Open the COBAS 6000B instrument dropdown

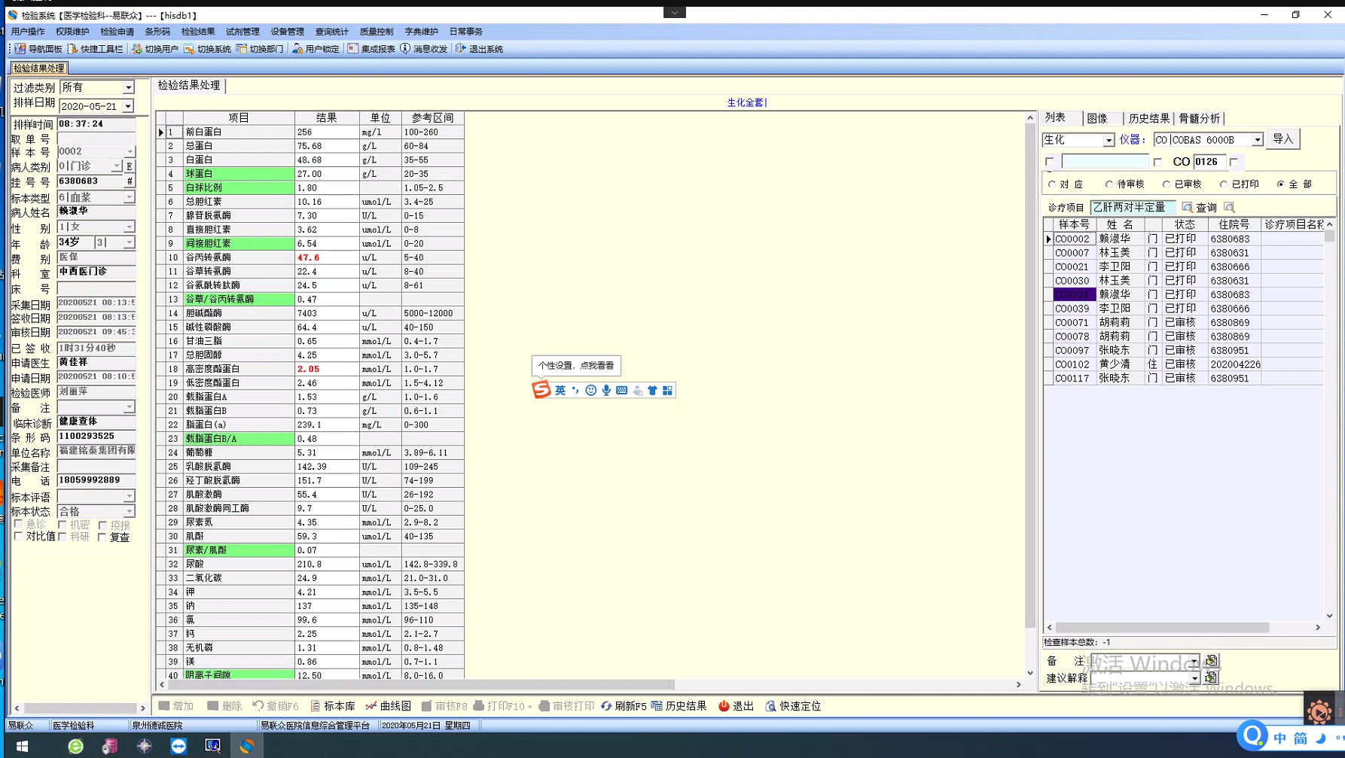(x=1257, y=140)
